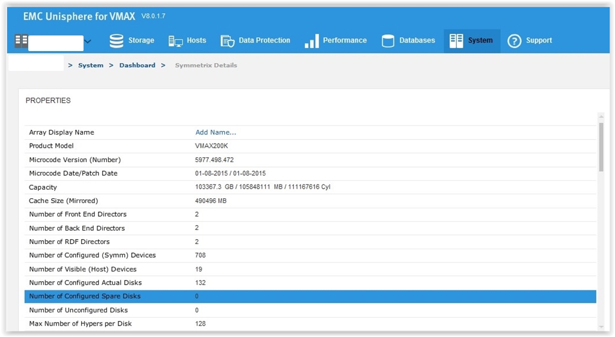Click the System panel icon
615x337 pixels.
pyautogui.click(x=456, y=41)
